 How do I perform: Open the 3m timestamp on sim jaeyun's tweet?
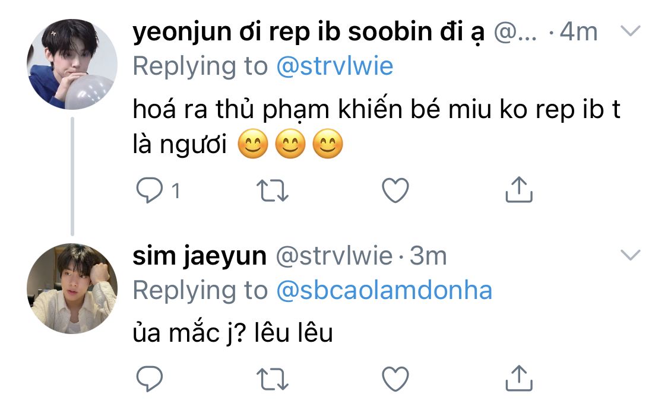pyautogui.click(x=428, y=256)
